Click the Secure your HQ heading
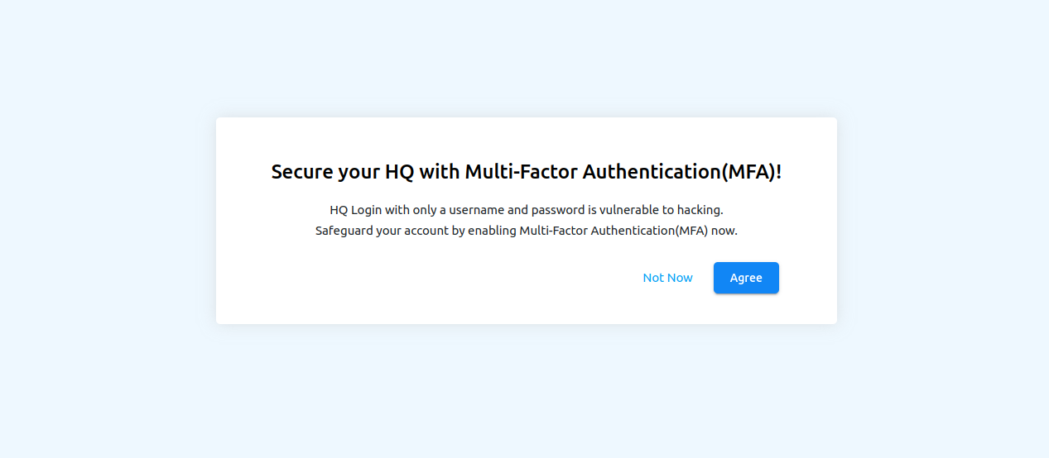Viewport: 1049px width, 458px height. pos(527,172)
